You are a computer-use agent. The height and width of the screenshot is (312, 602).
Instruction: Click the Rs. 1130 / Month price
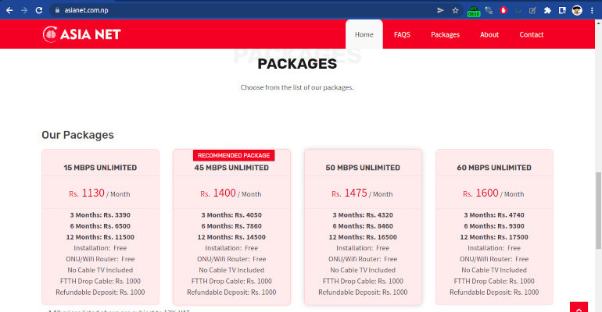(x=99, y=193)
